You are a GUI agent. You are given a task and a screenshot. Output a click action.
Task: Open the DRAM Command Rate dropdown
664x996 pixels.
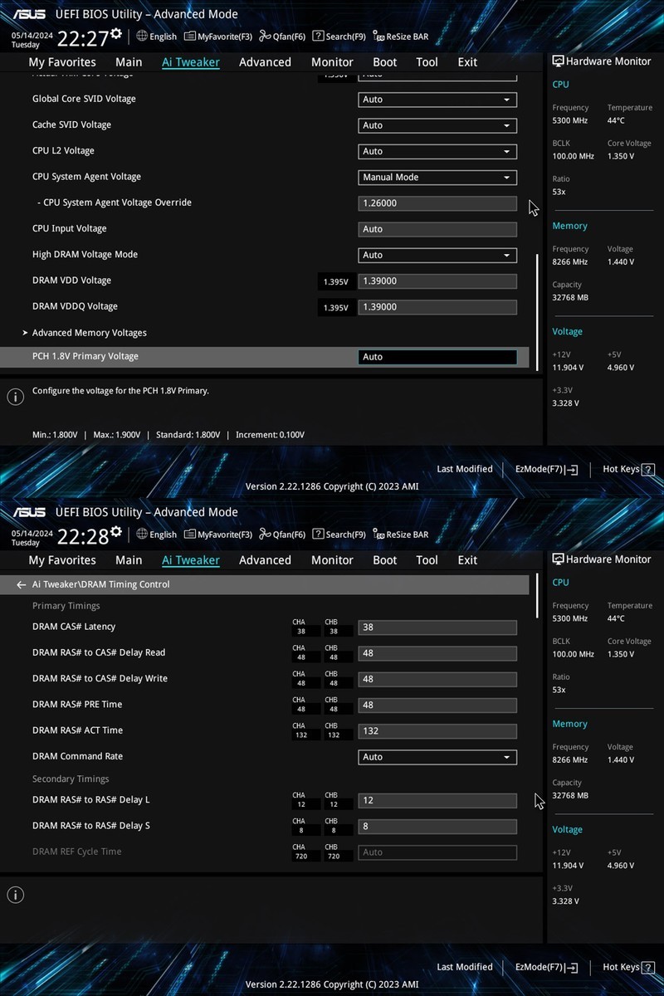pyautogui.click(x=437, y=756)
